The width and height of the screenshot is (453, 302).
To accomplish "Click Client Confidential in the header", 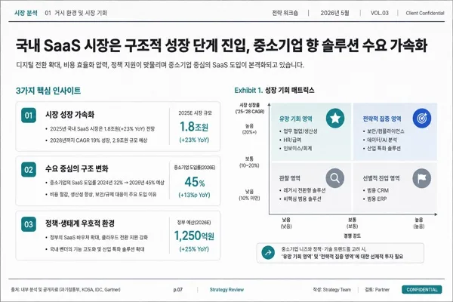I will click(x=425, y=13).
